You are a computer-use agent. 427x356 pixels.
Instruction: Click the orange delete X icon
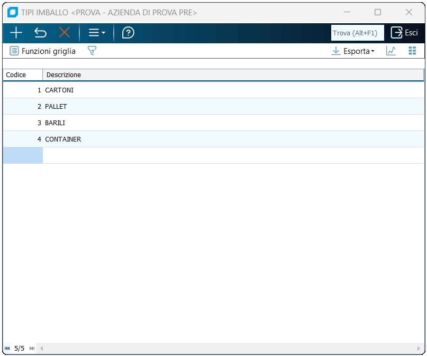[65, 33]
